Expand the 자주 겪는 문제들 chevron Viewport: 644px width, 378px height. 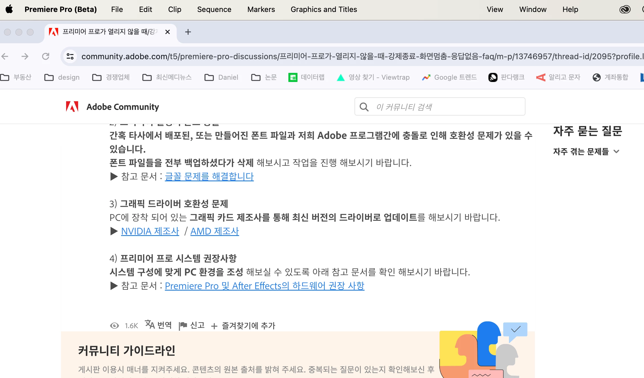point(616,151)
